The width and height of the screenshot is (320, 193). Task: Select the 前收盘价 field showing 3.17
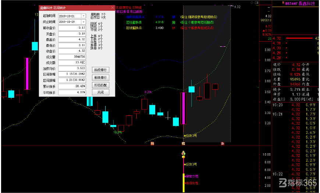(x=72, y=28)
